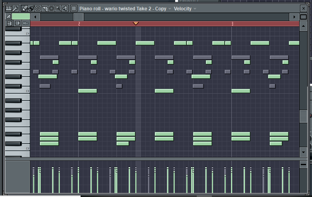312x197 pixels.
Task: Open the channel name dropdown arrow
Action: (x=170, y=9)
